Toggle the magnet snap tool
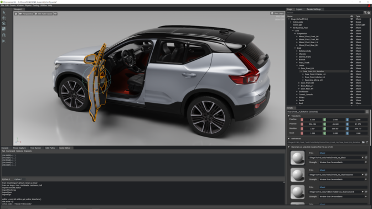Screen dimensions: 372x209 [x=4, y=35]
